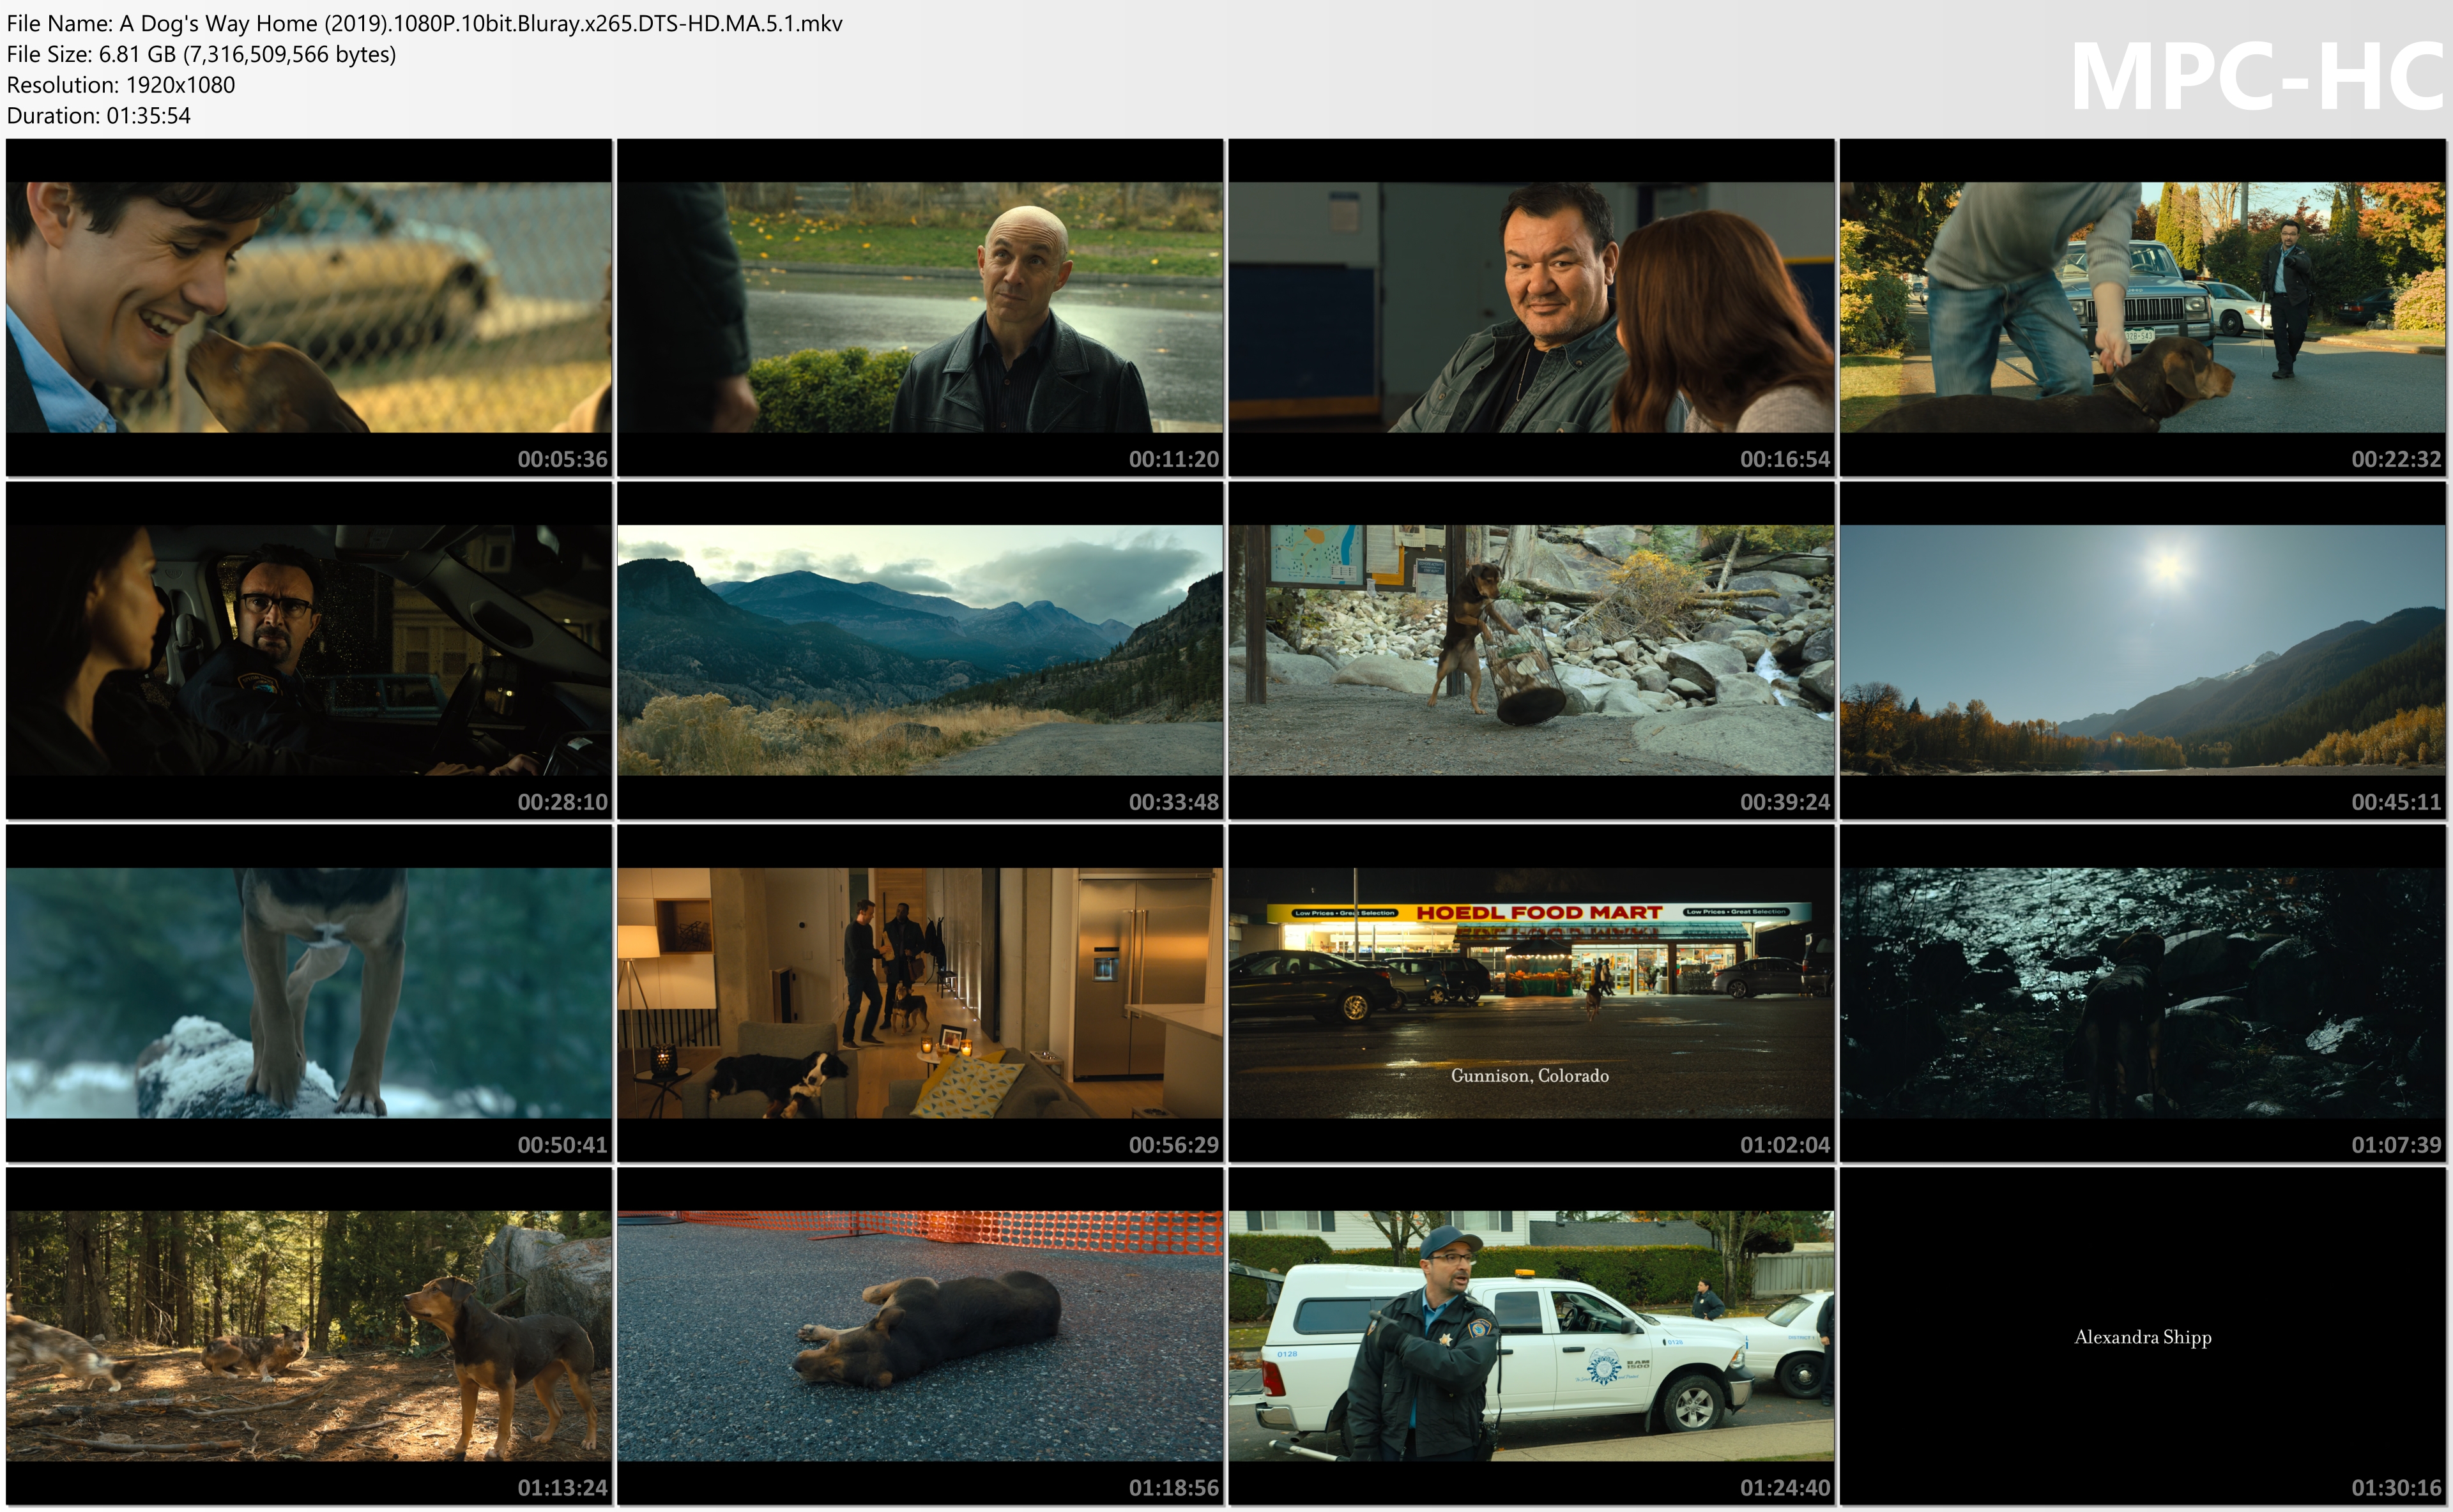Click the thumbnail at timestamp 00:05:36
The image size is (2453, 1512).
pos(308,307)
